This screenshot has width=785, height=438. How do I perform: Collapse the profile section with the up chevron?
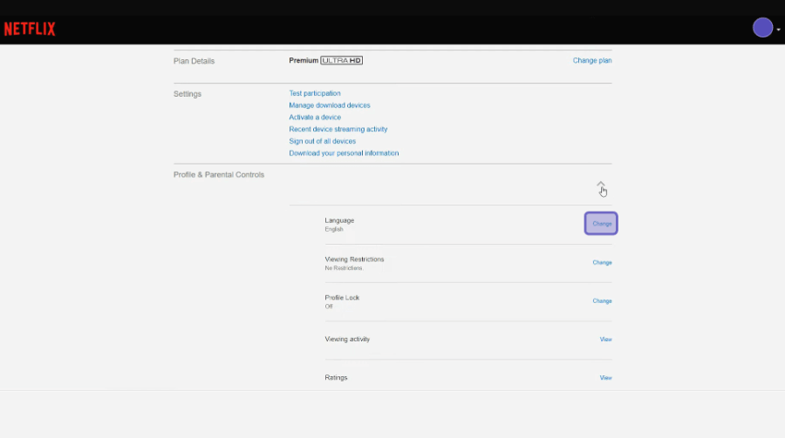coord(601,185)
